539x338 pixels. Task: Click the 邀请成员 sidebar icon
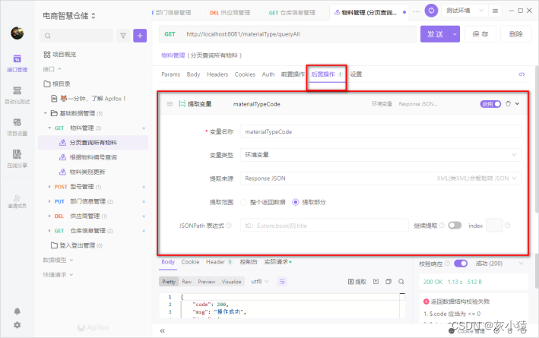click(x=17, y=201)
